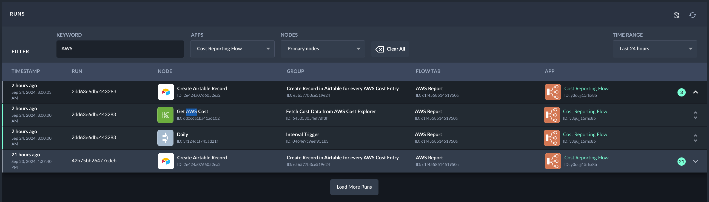Open Cost Reporting Flow link in first row
This screenshot has width=709, height=202.
coord(586,88)
